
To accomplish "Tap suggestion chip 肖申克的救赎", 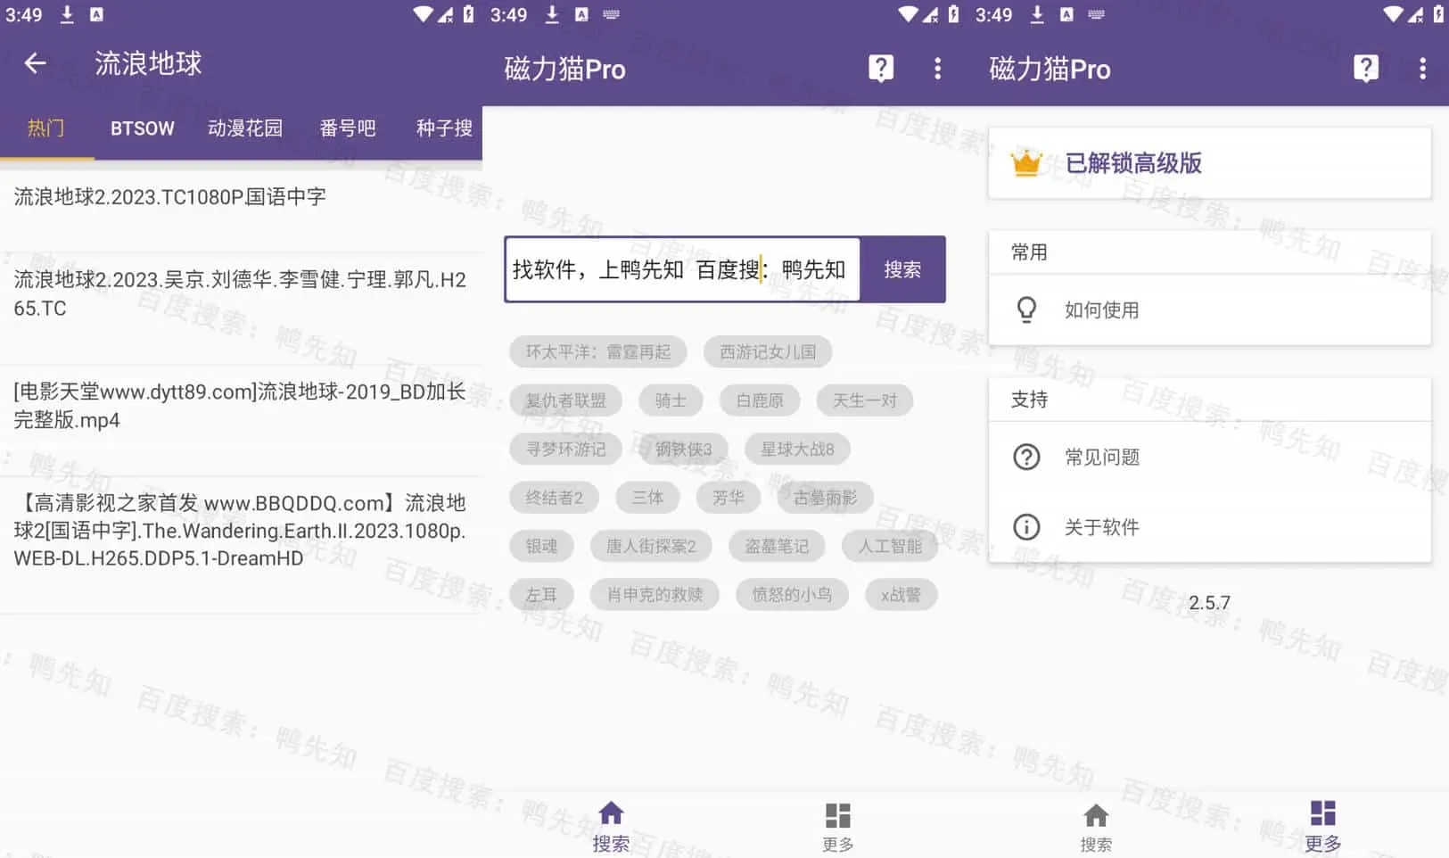I will pos(655,595).
